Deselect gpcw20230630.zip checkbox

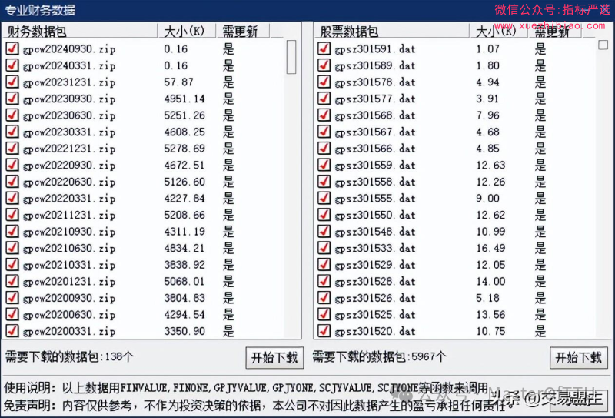coord(12,115)
